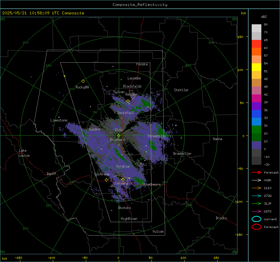Click the ThreeHills city label

[156, 136]
